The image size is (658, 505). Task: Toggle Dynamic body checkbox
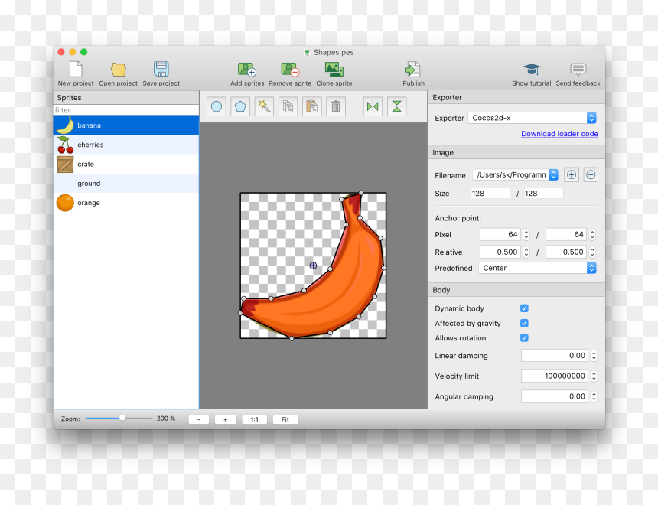pos(524,308)
